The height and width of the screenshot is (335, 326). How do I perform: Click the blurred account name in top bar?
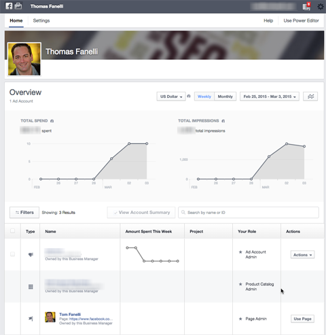[274, 7]
